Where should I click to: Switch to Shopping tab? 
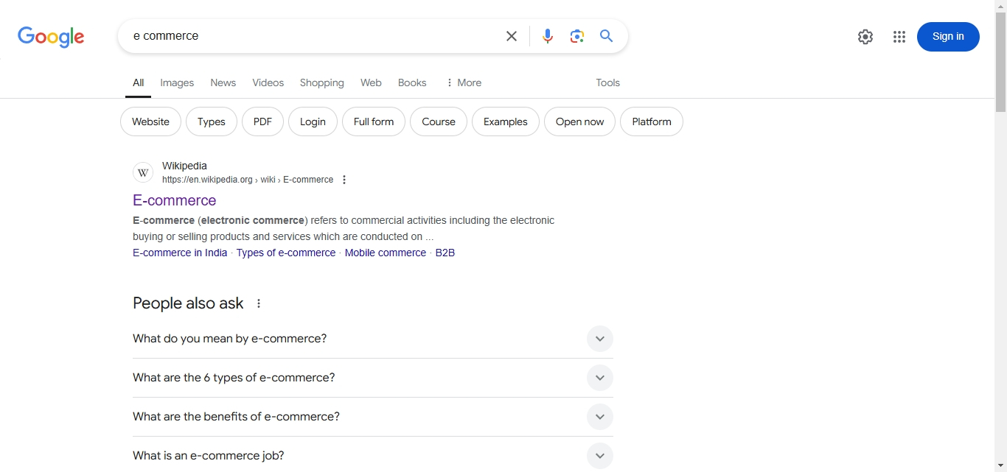[x=322, y=83]
